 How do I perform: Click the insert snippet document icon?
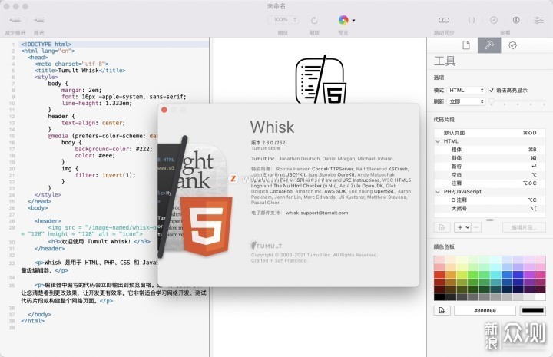(442, 227)
